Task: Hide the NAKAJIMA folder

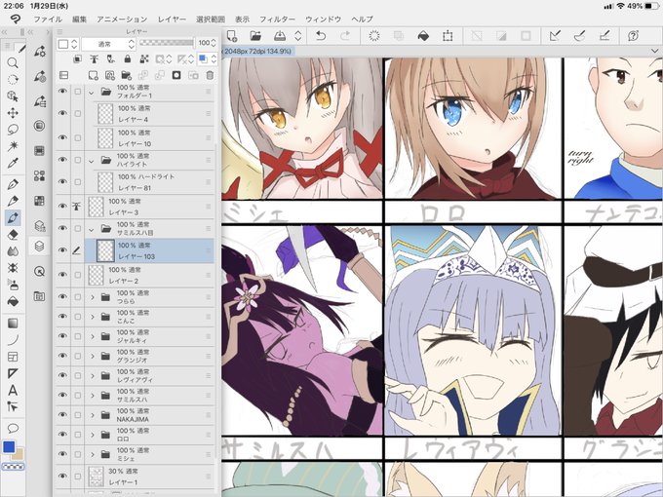Action: tap(62, 414)
